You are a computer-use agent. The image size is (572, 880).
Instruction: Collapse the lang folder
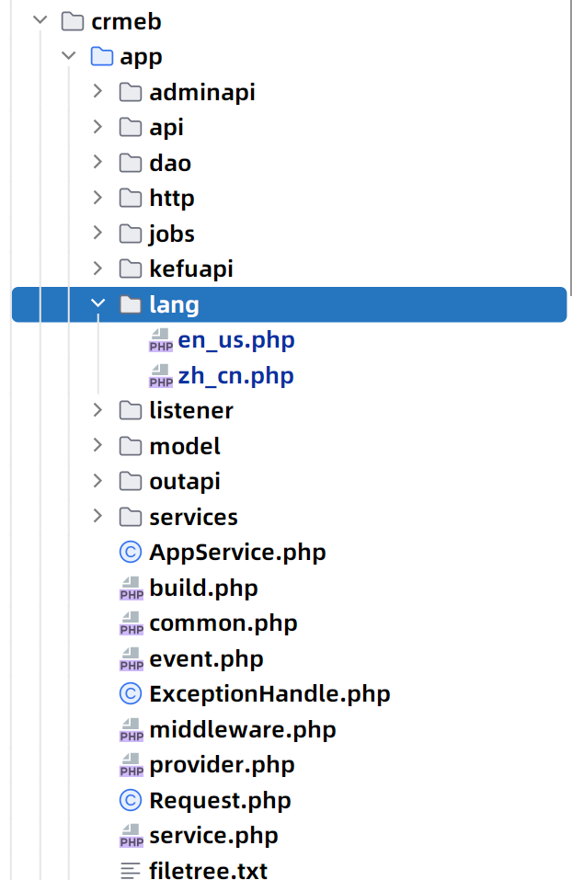click(98, 304)
